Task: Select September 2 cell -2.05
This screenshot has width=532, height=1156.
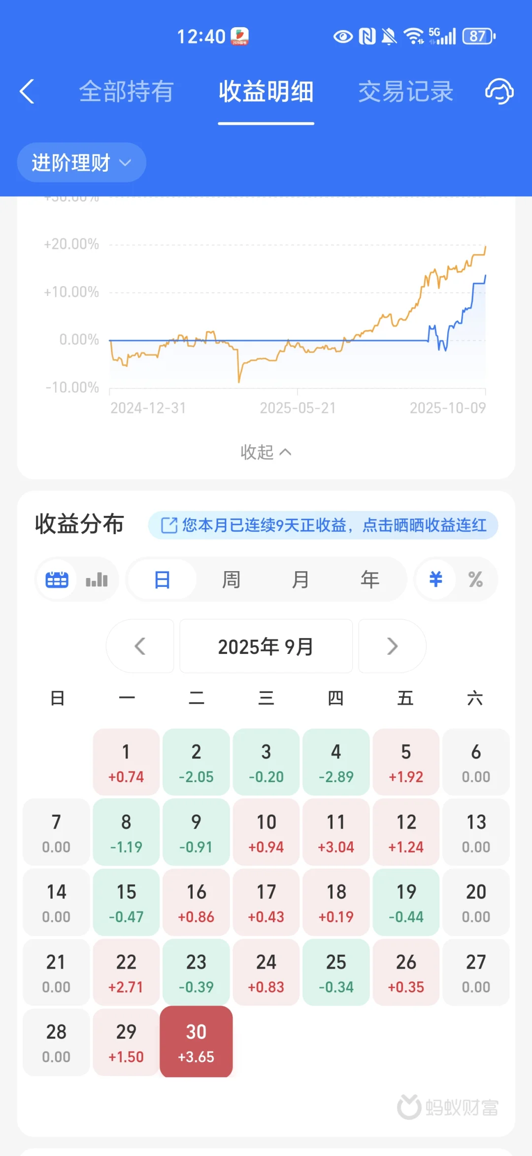Action: (x=196, y=762)
